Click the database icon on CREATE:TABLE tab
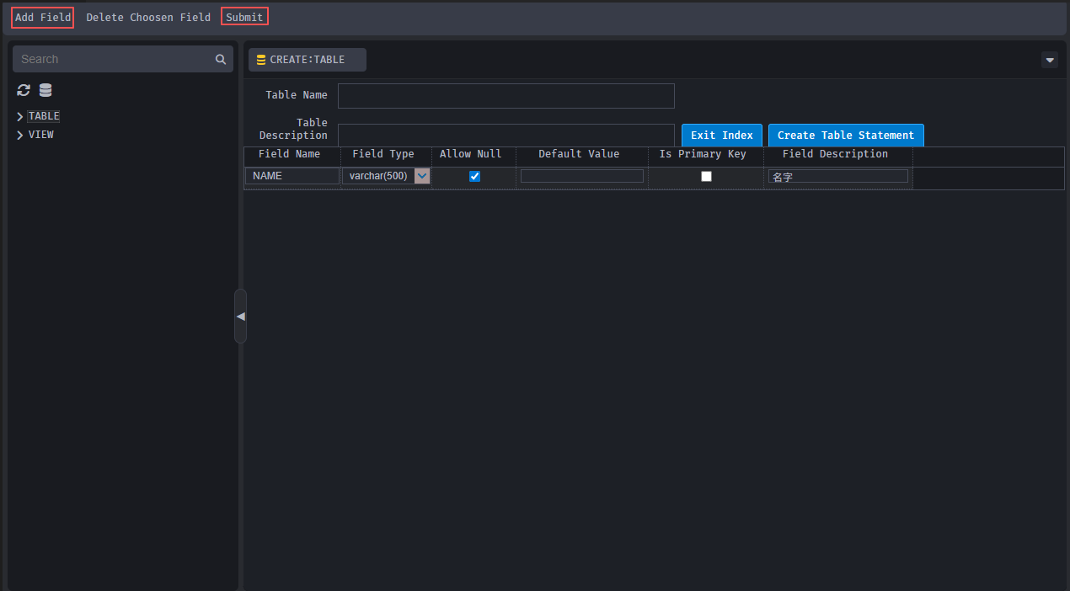The height and width of the screenshot is (591, 1070). (261, 60)
